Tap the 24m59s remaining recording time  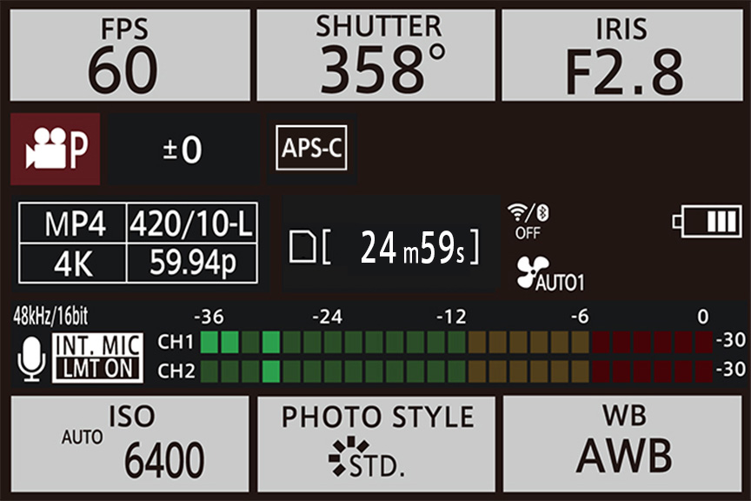pos(413,247)
